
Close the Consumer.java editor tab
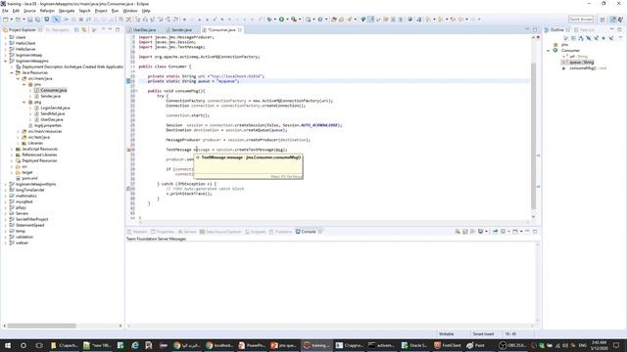pyautogui.click(x=240, y=30)
